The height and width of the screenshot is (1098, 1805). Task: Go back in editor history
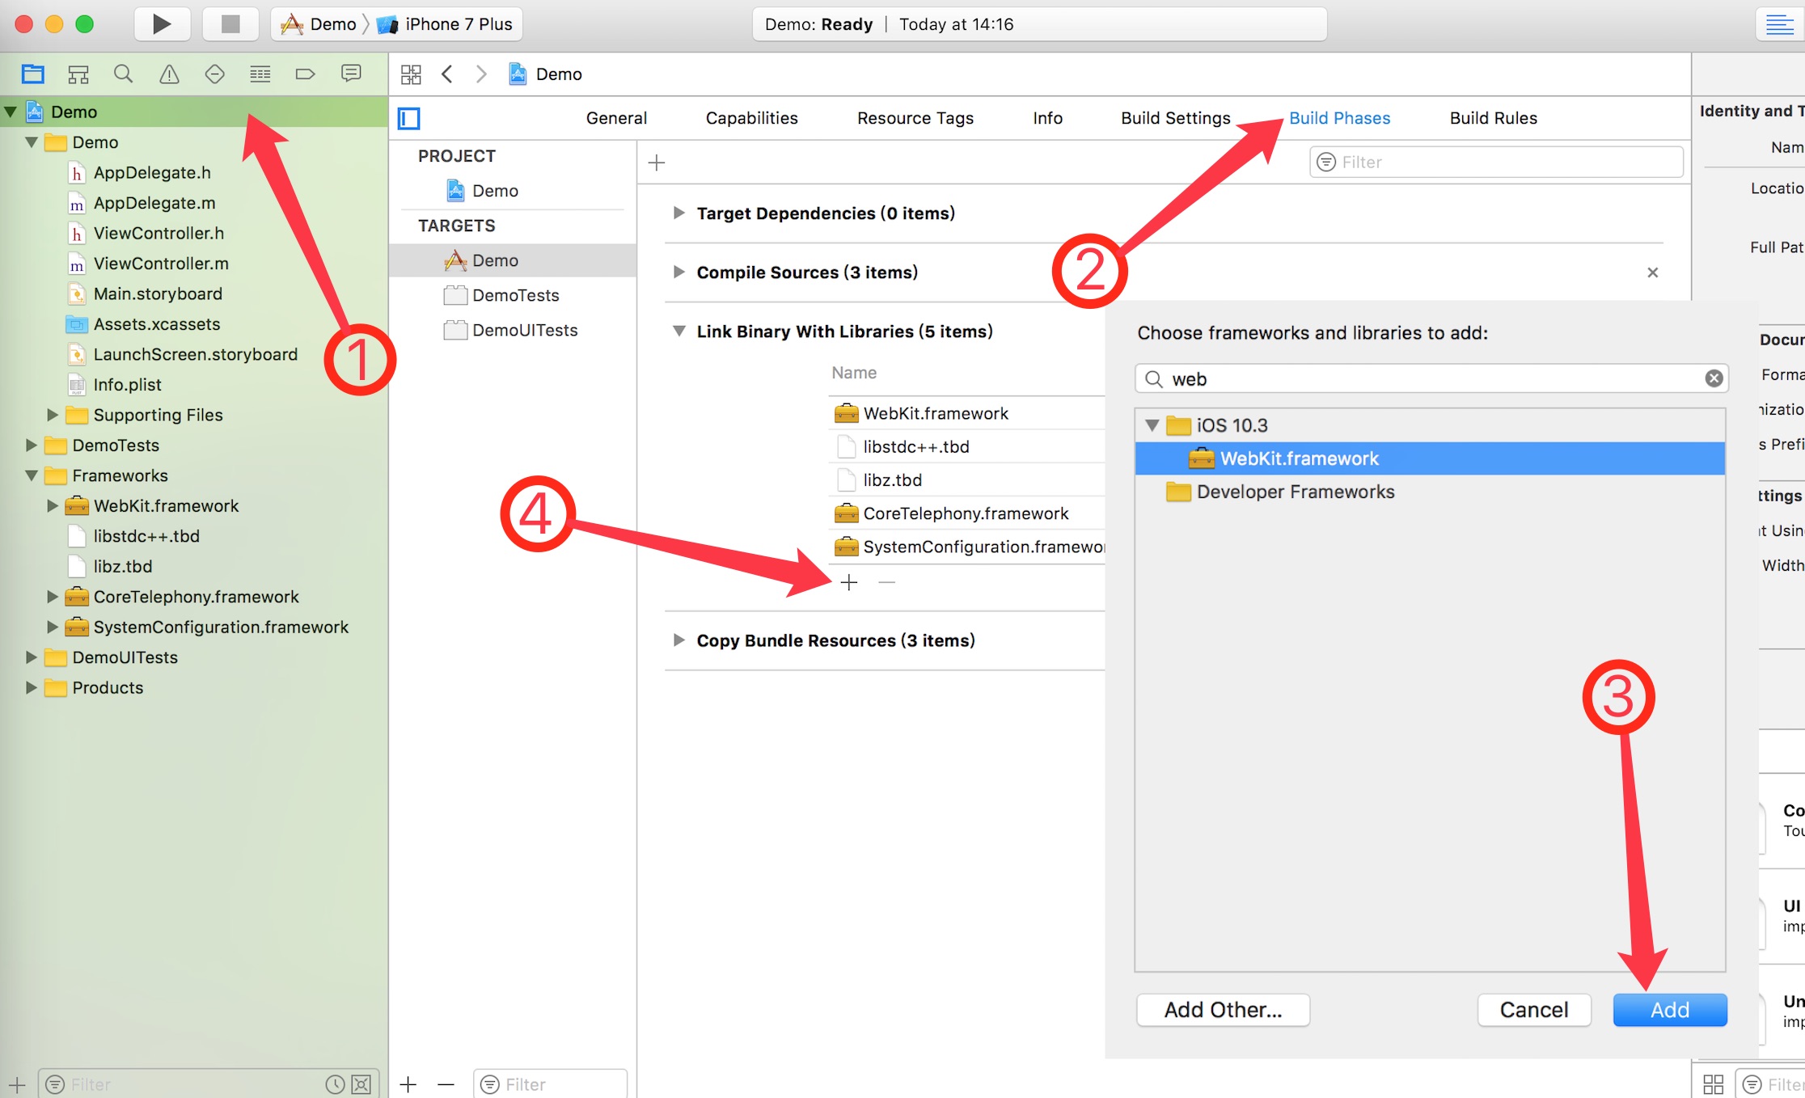pyautogui.click(x=447, y=74)
